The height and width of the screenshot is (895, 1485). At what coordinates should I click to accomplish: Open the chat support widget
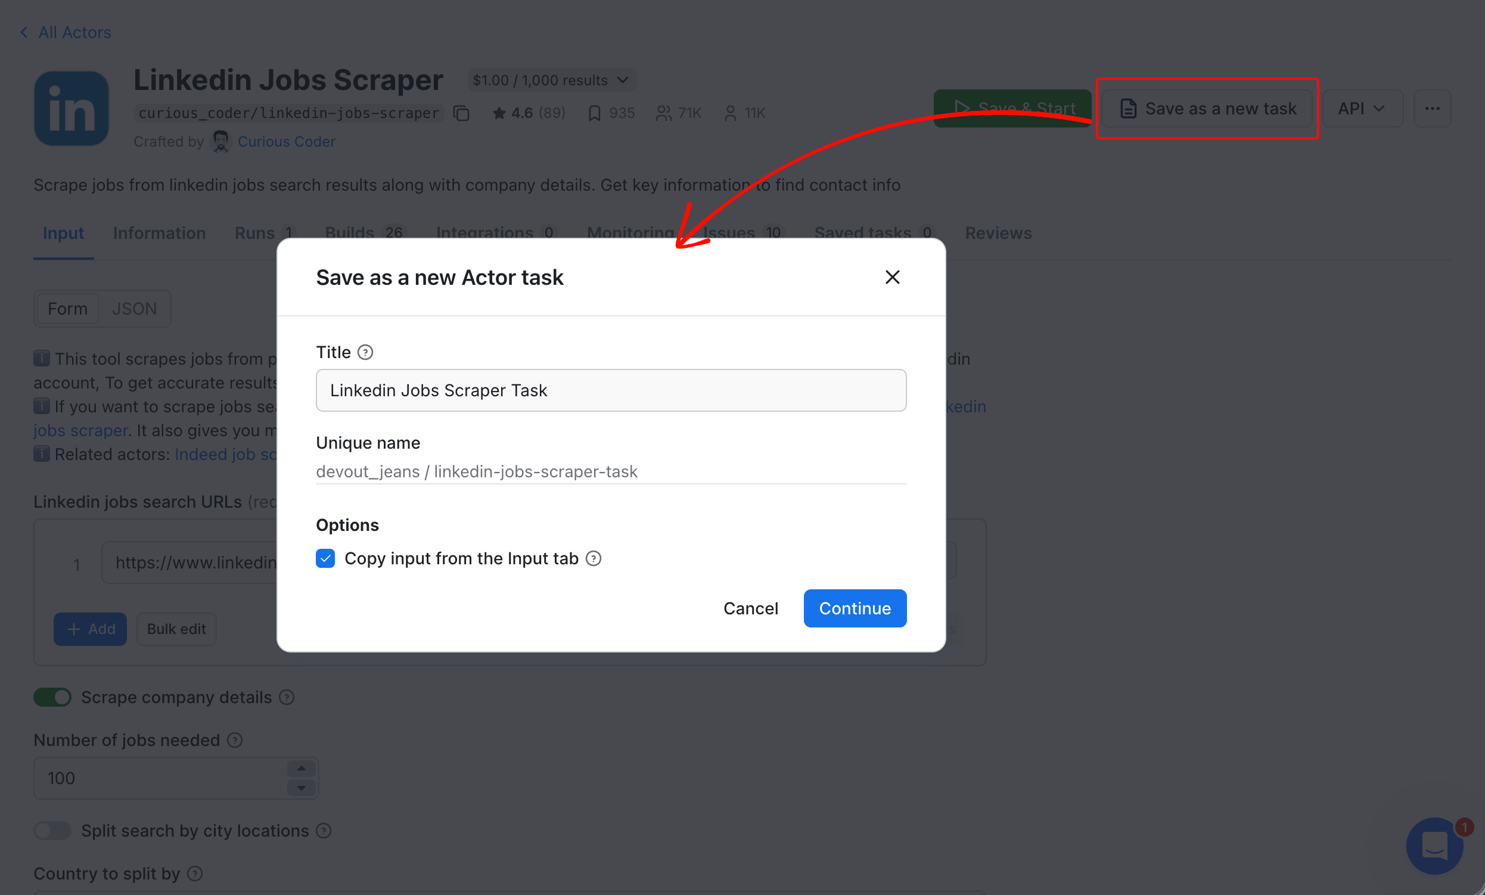click(1435, 846)
